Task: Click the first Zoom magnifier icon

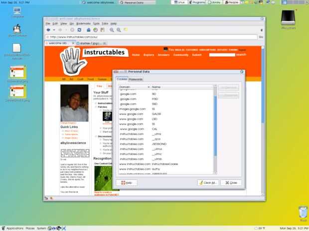Action: tap(112, 30)
